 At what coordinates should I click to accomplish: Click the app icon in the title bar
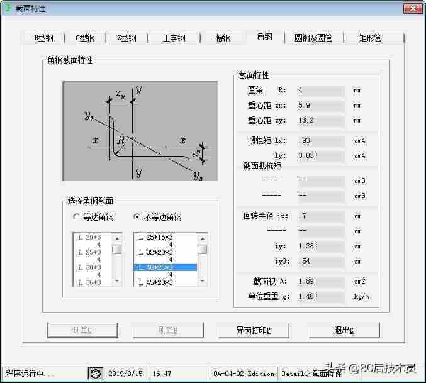click(x=8, y=8)
